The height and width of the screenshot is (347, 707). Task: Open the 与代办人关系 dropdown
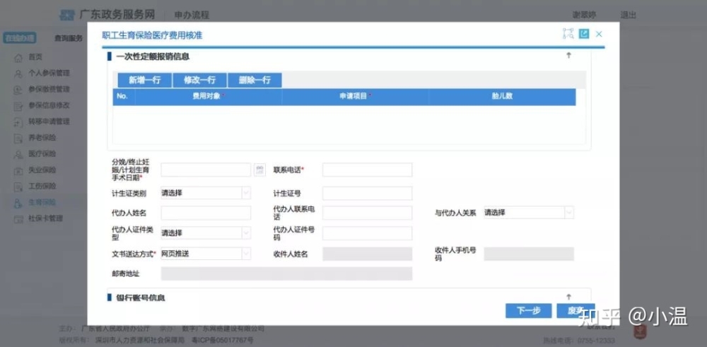529,213
